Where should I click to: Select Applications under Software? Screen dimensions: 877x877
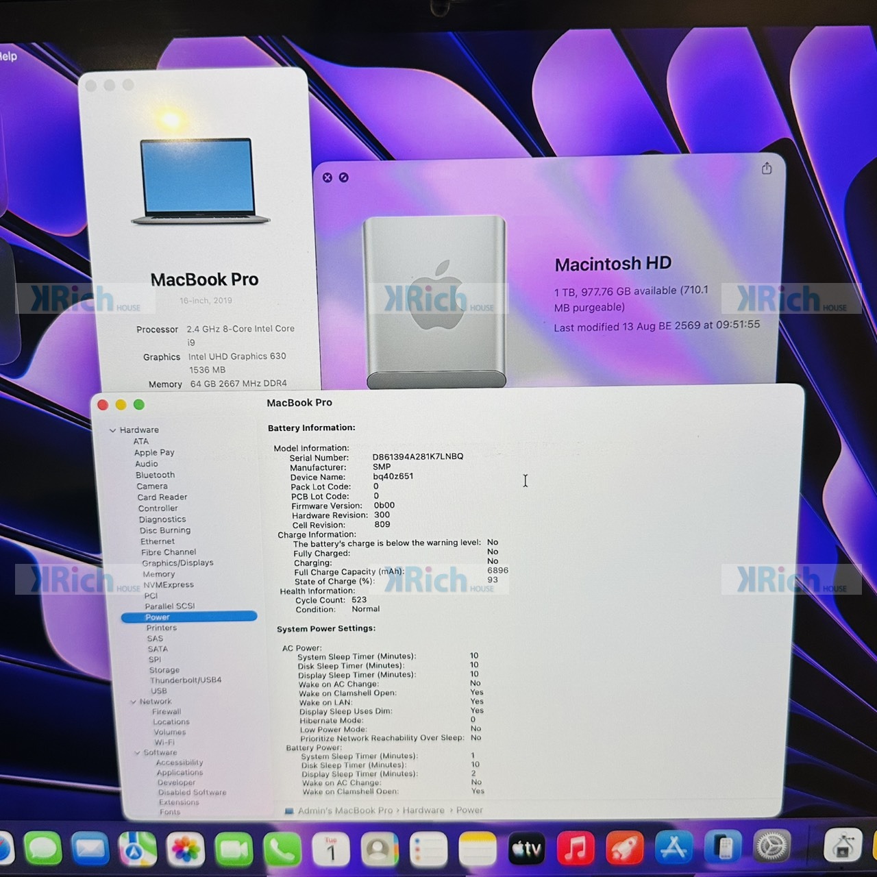coord(180,772)
